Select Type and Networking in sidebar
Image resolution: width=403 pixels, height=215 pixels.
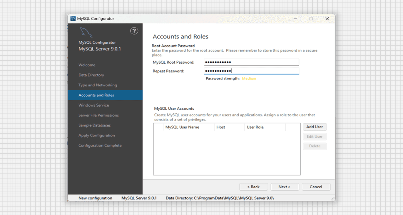(x=98, y=85)
